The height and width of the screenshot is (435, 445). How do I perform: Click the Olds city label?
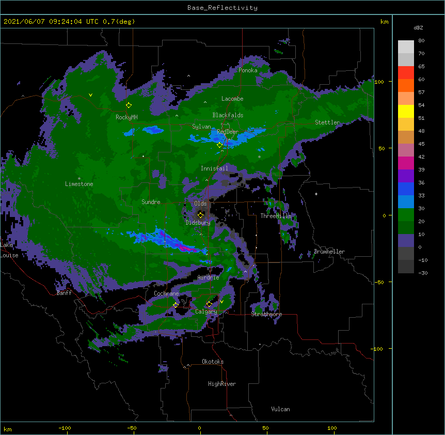click(200, 204)
